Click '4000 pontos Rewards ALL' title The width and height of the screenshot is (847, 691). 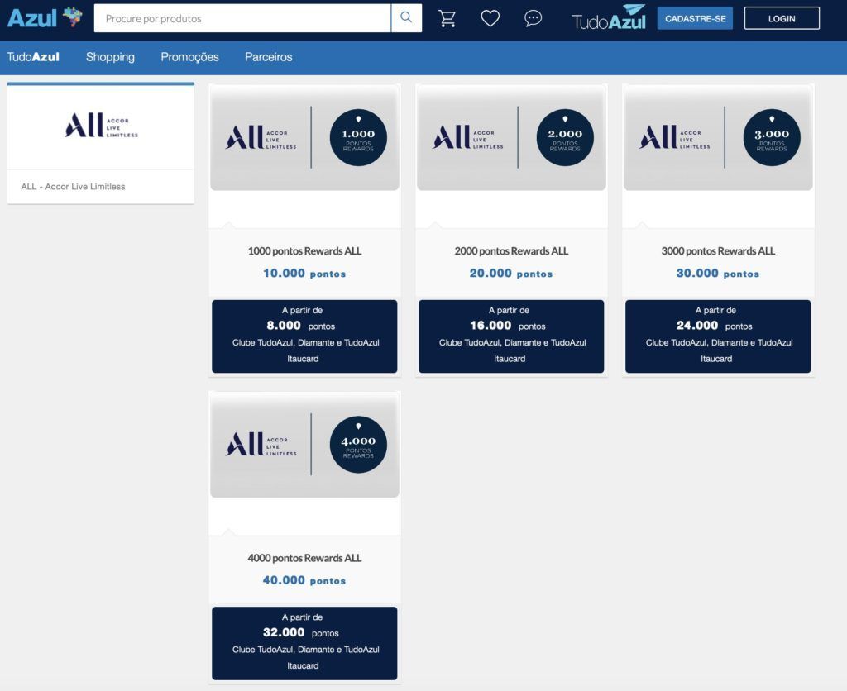(304, 558)
